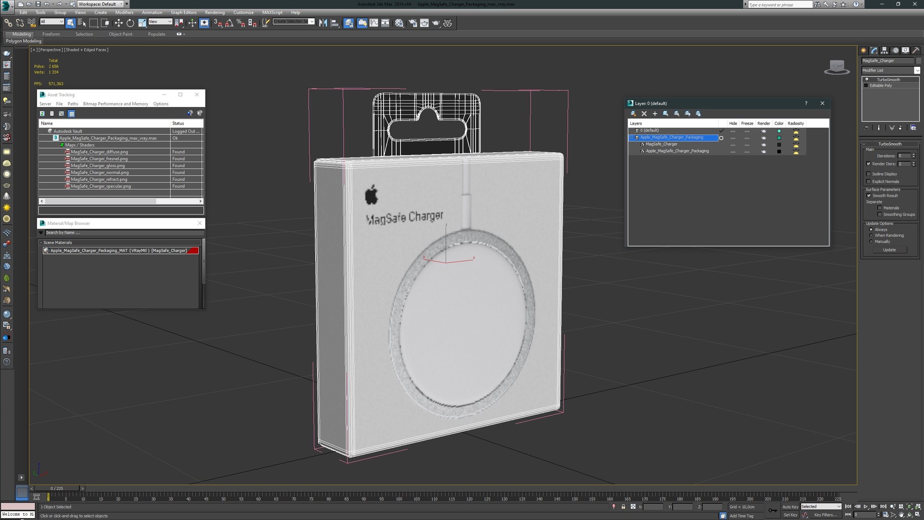Open the Align tool
Viewport: 924px width, 520px height.
[335, 23]
